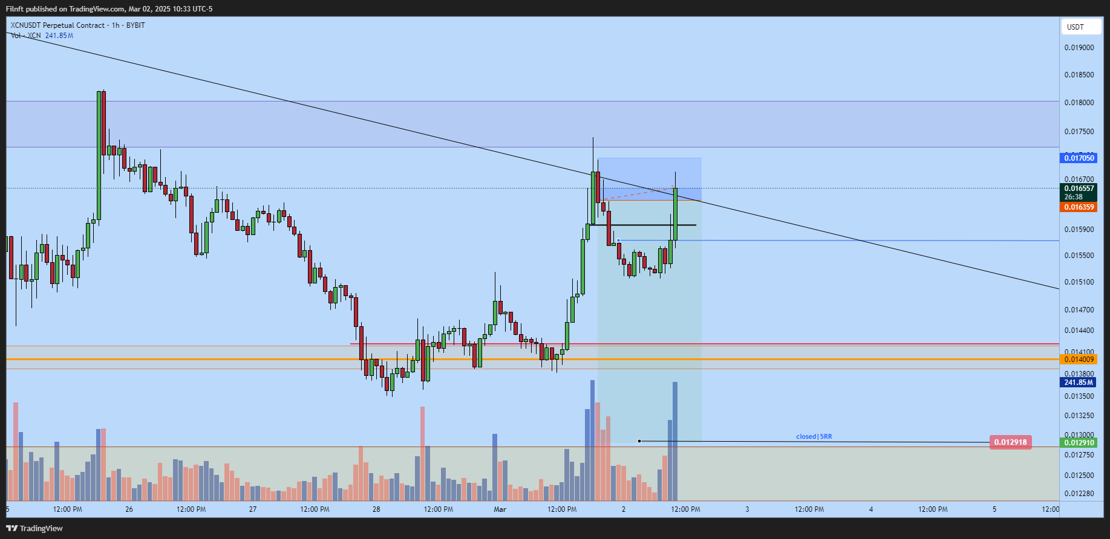Click the 0.013500 price axis value
Screen dimensions: 1110x539
[1079, 396]
